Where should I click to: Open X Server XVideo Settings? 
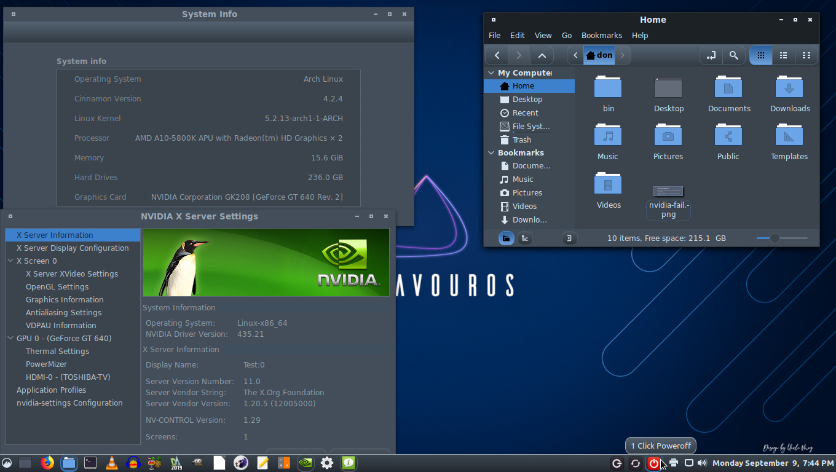[x=72, y=274]
